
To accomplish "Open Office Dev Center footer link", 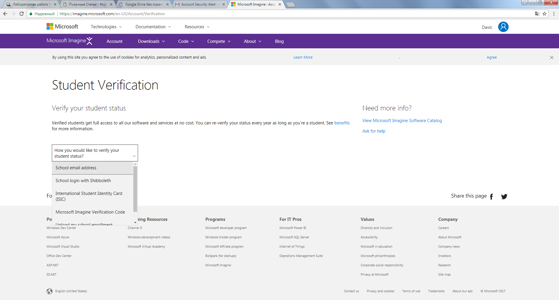I will [59, 256].
